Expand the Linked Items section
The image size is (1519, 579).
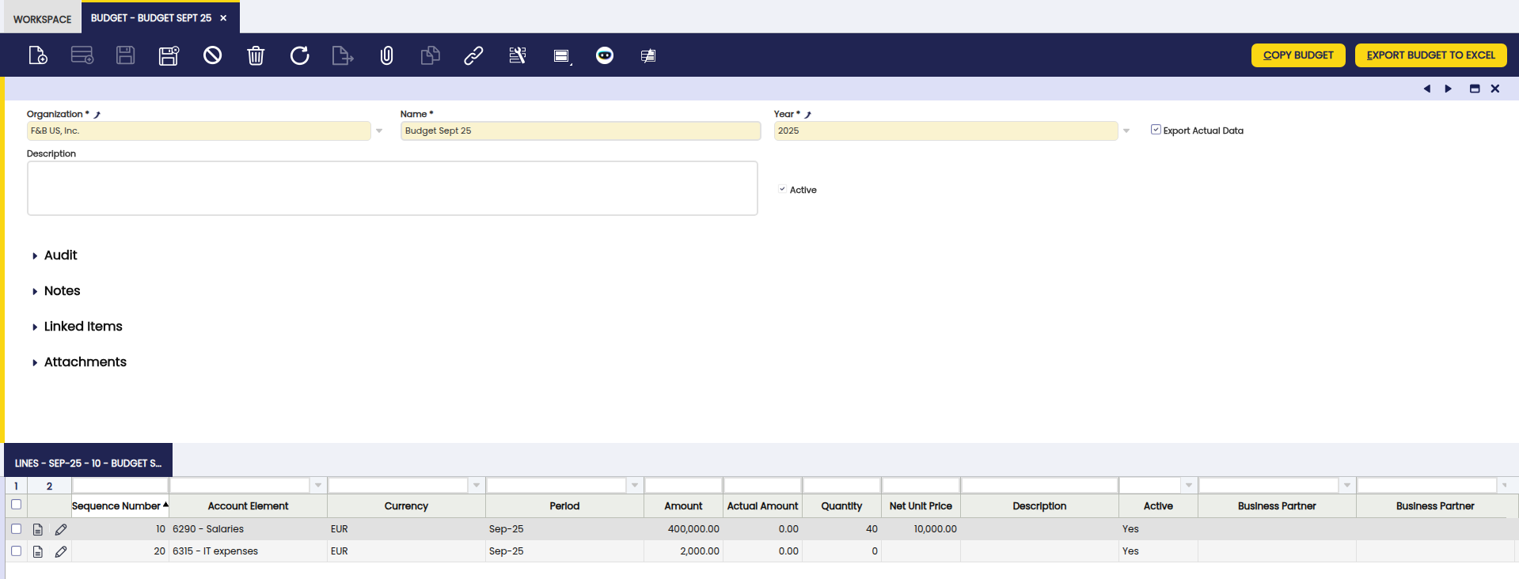pyautogui.click(x=83, y=327)
